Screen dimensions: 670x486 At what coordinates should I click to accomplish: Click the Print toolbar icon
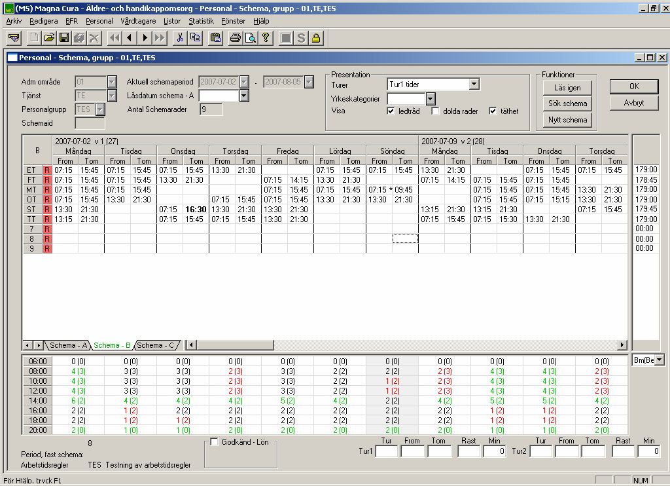tap(236, 38)
